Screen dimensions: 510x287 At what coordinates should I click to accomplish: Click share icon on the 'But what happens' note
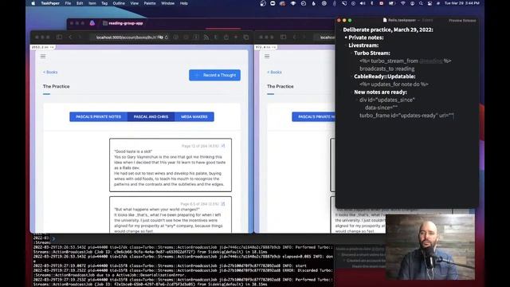pyautogui.click(x=223, y=204)
